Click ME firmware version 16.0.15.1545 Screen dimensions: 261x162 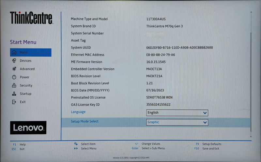(x=156, y=62)
